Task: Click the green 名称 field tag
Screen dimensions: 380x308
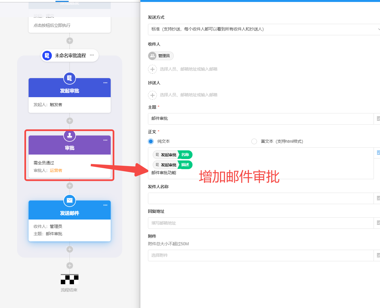Action: (x=185, y=155)
